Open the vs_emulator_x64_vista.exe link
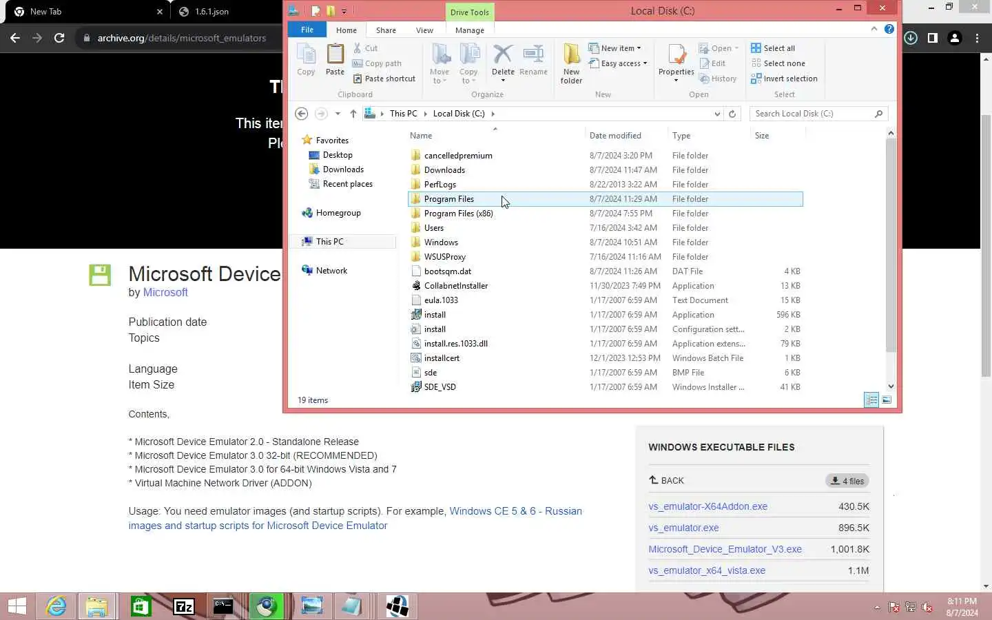Screen dimensions: 992x620 pos(707,570)
